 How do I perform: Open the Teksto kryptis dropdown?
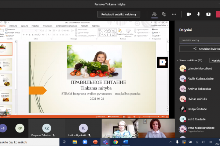coord(82,30)
